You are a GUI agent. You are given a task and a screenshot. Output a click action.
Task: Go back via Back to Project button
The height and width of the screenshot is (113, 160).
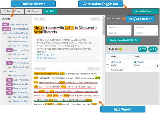13,11
